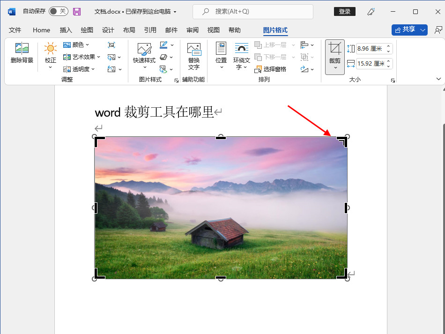This screenshot has height=334, width=445.
Task: Open the Corrections (校正) sun icon
Action: point(51,49)
